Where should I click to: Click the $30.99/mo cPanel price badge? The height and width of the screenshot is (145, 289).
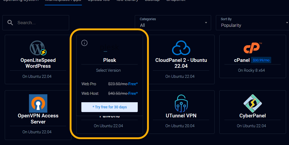pyautogui.click(x=261, y=60)
